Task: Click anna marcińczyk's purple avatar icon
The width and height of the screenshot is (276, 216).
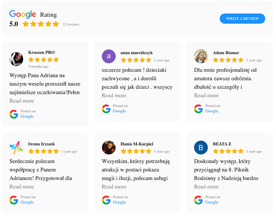Action: tap(109, 56)
